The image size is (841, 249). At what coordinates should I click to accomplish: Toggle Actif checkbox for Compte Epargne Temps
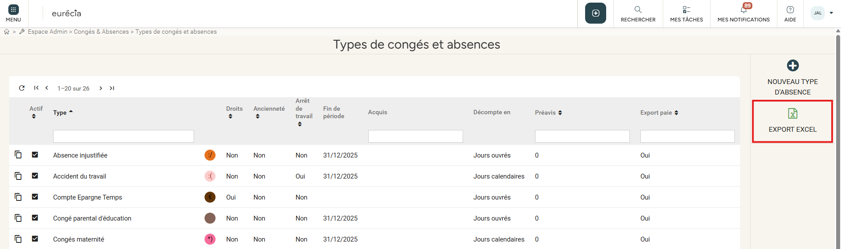click(35, 197)
